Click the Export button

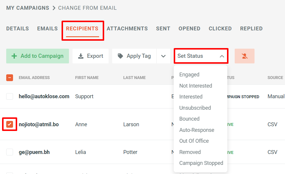click(x=91, y=56)
